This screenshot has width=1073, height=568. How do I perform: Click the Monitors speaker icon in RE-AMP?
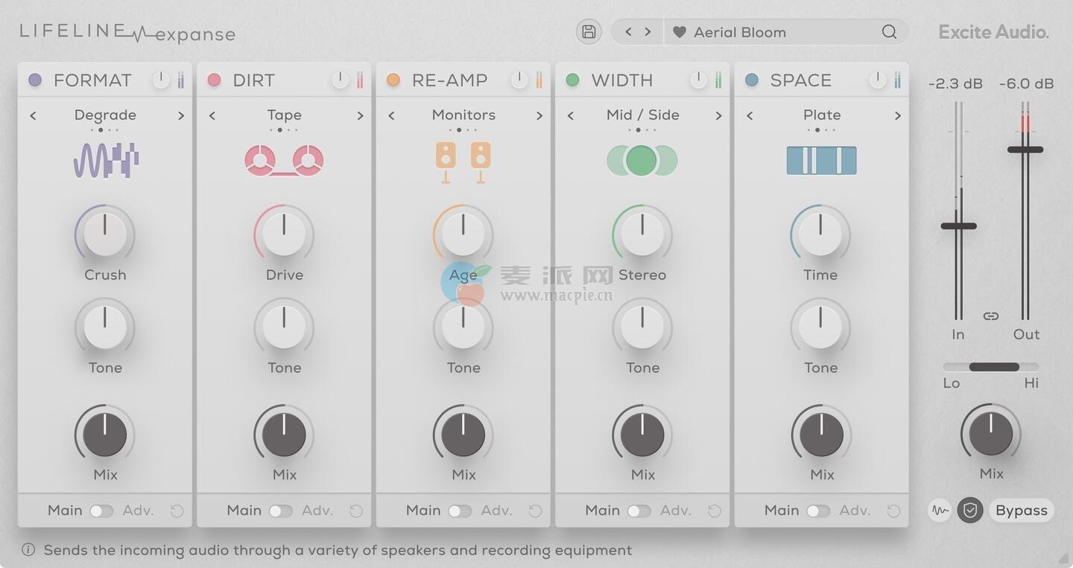coord(463,162)
